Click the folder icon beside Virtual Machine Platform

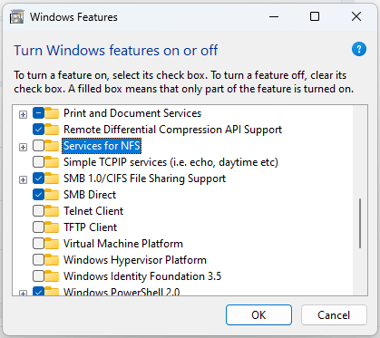pyautogui.click(x=52, y=244)
